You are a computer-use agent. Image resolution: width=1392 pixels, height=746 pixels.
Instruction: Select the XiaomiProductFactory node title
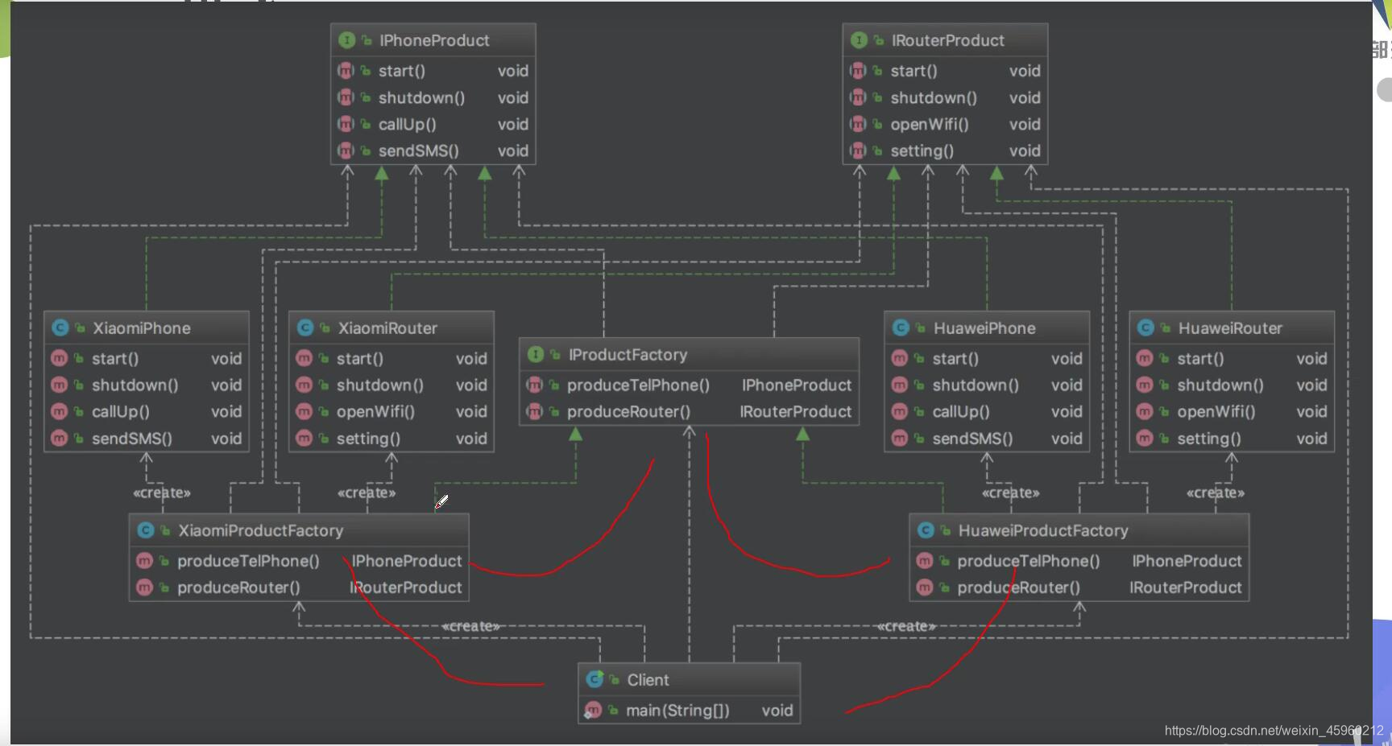260,531
